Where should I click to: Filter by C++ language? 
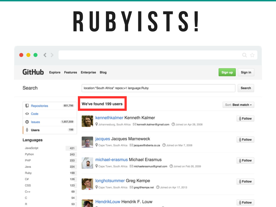pos(50,192)
